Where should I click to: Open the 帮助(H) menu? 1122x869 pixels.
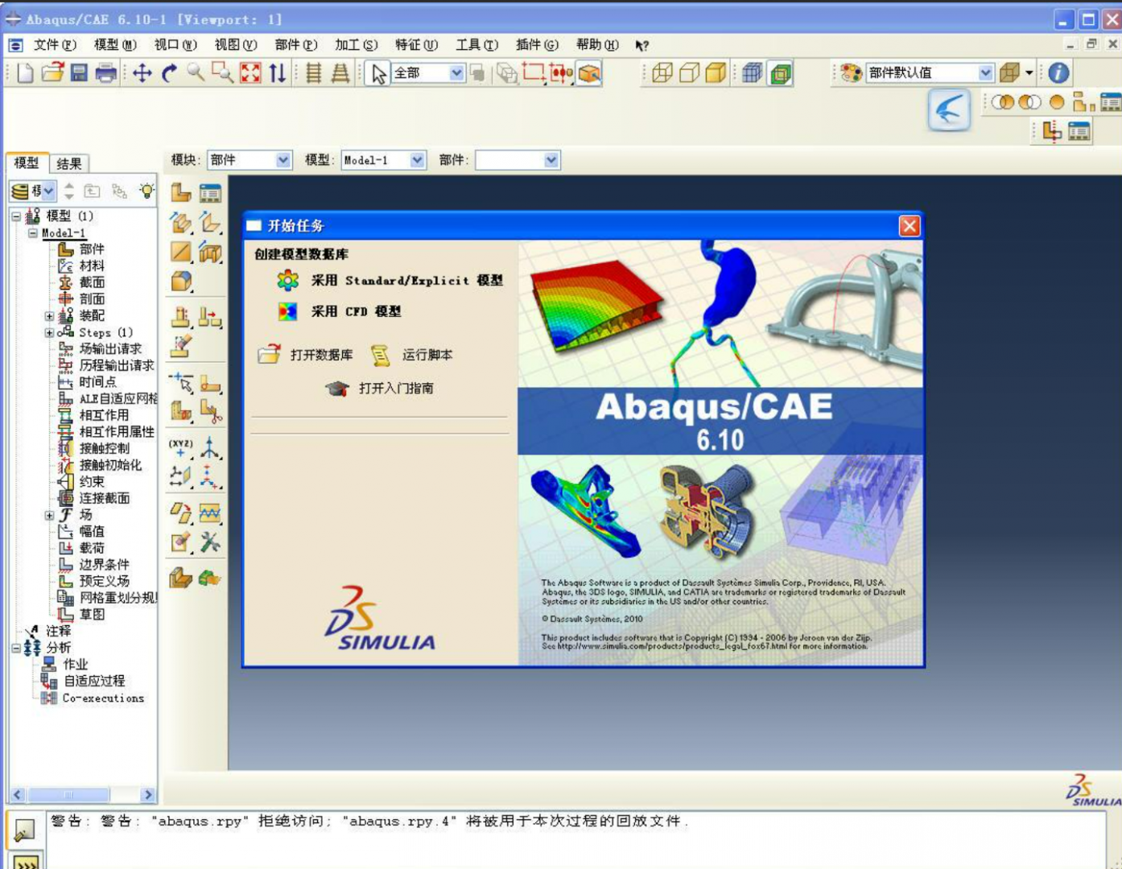[x=597, y=45]
